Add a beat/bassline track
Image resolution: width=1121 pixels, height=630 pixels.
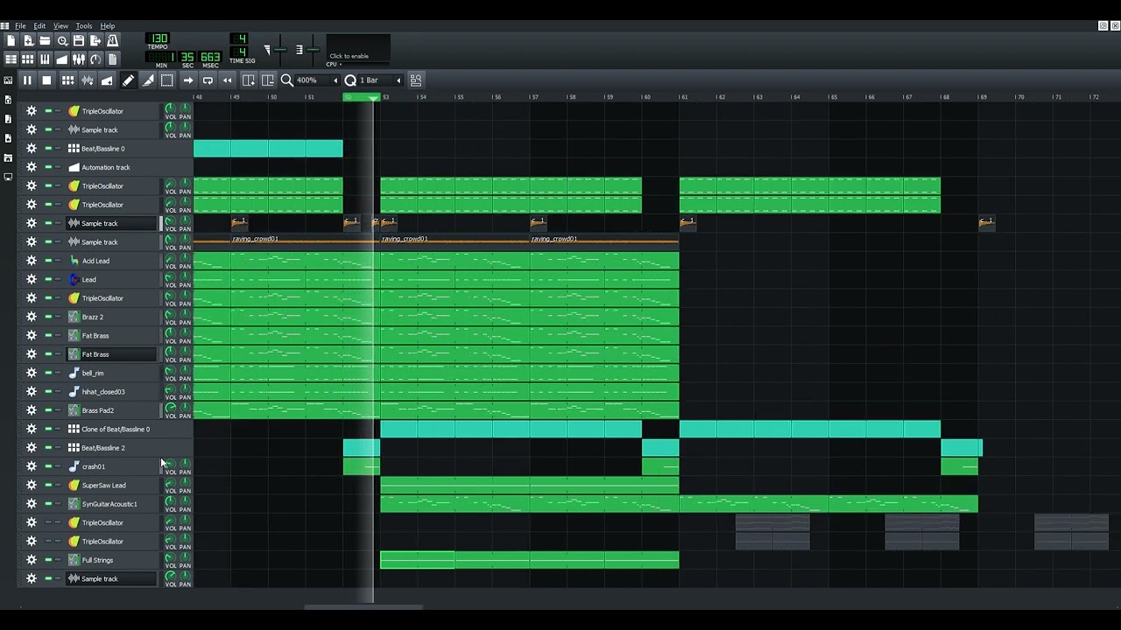67,80
